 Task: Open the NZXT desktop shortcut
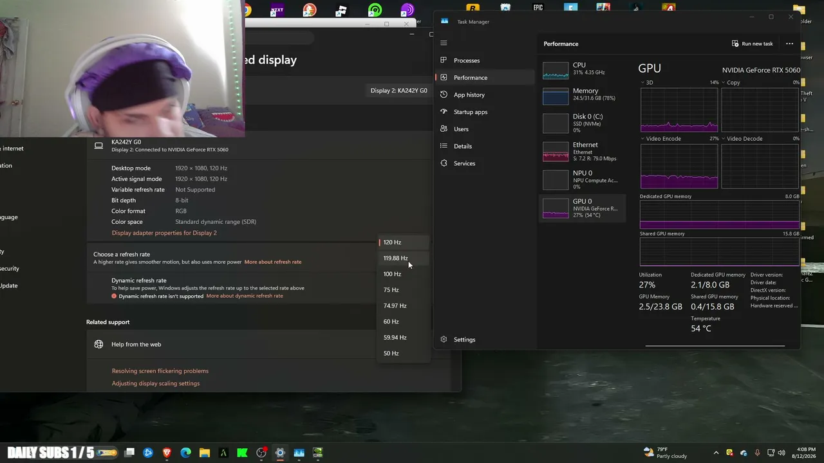click(277, 10)
